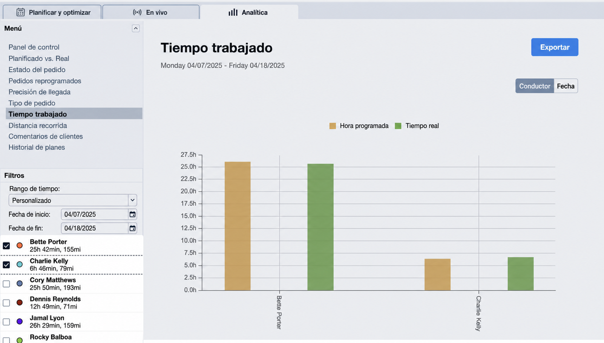The height and width of the screenshot is (343, 604).
Task: Open Planificado vs. Real report
Action: (39, 58)
